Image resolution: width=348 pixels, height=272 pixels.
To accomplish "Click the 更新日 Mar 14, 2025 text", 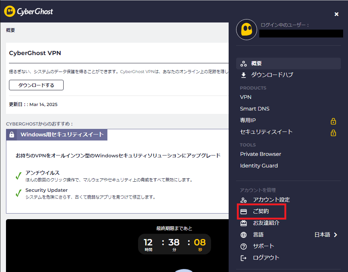I will pyautogui.click(x=33, y=105).
